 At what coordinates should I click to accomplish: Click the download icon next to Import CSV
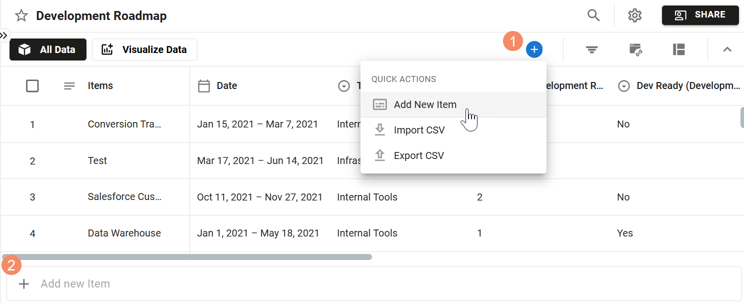point(380,129)
